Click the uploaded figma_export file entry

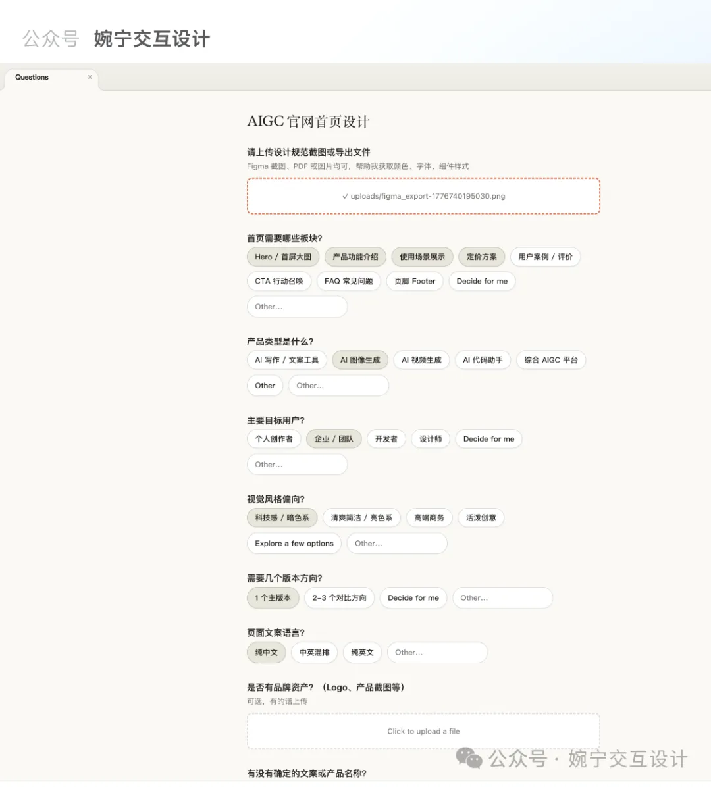click(x=423, y=195)
